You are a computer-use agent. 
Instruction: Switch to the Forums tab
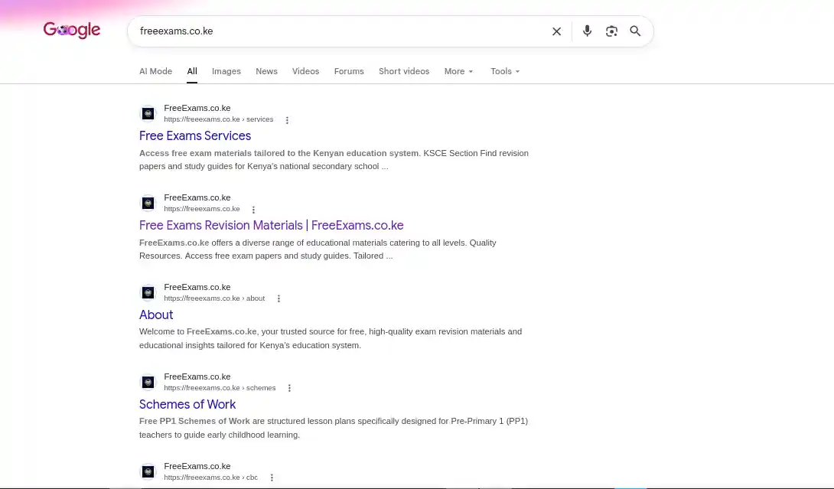(x=349, y=71)
